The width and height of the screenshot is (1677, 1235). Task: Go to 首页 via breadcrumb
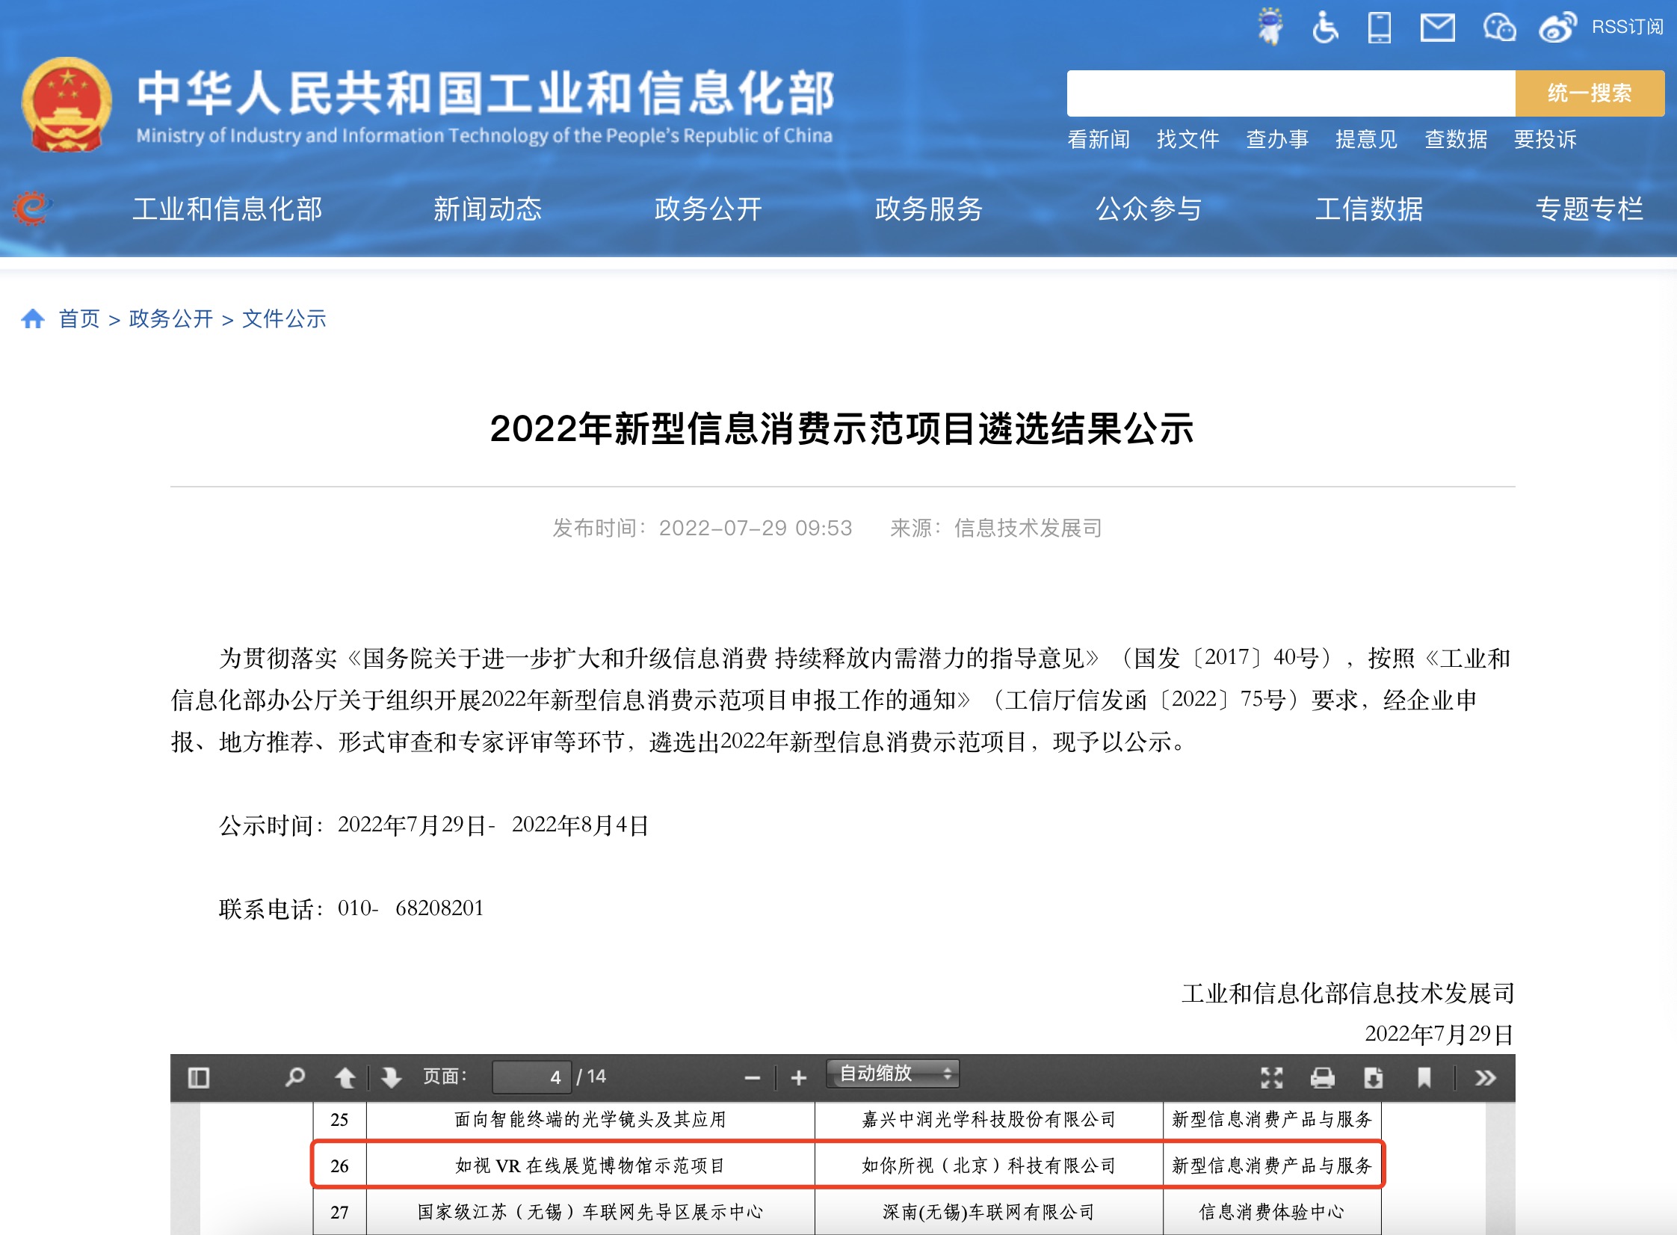79,319
